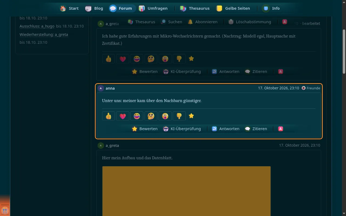Subscribe via Abonnieren bell
Image resolution: width=346 pixels, height=216 pixels.
202,22
